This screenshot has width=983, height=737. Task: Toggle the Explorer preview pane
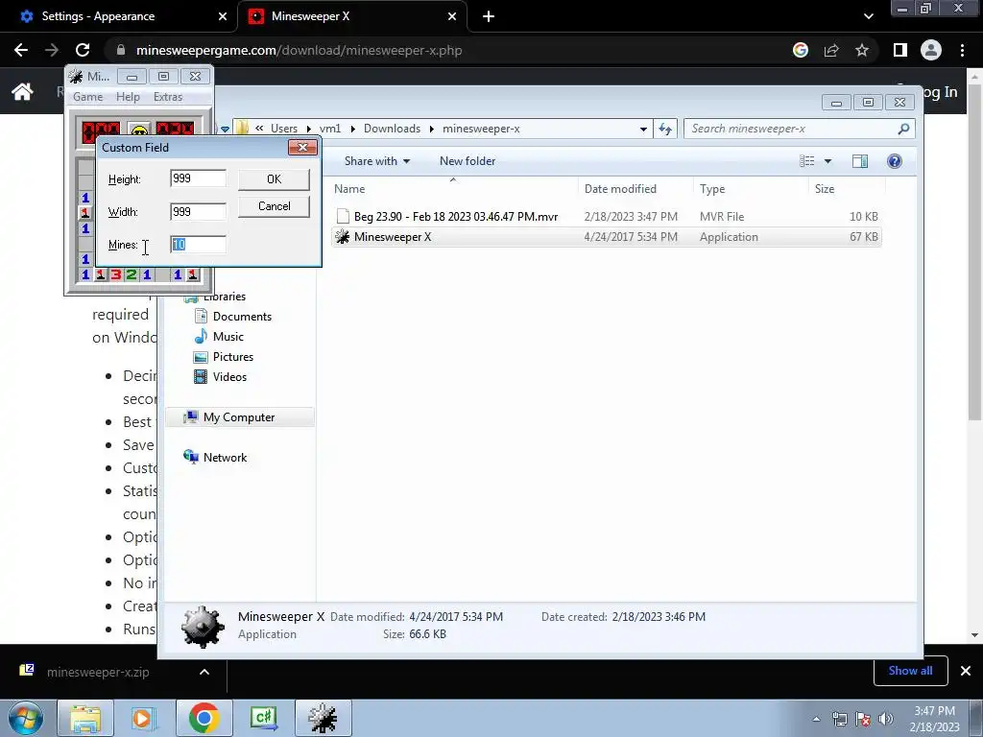click(860, 161)
